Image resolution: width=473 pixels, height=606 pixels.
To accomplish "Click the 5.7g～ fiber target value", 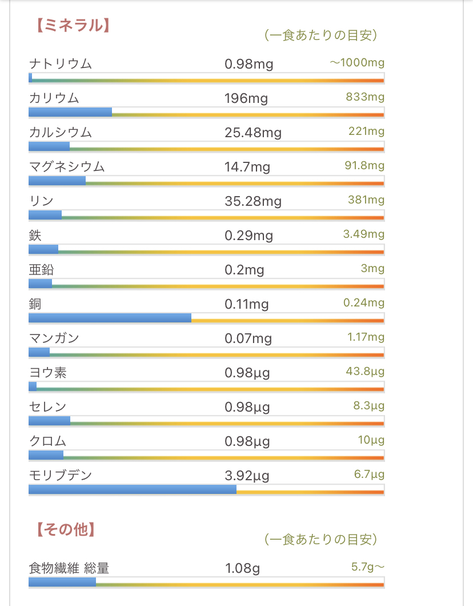I will (368, 567).
